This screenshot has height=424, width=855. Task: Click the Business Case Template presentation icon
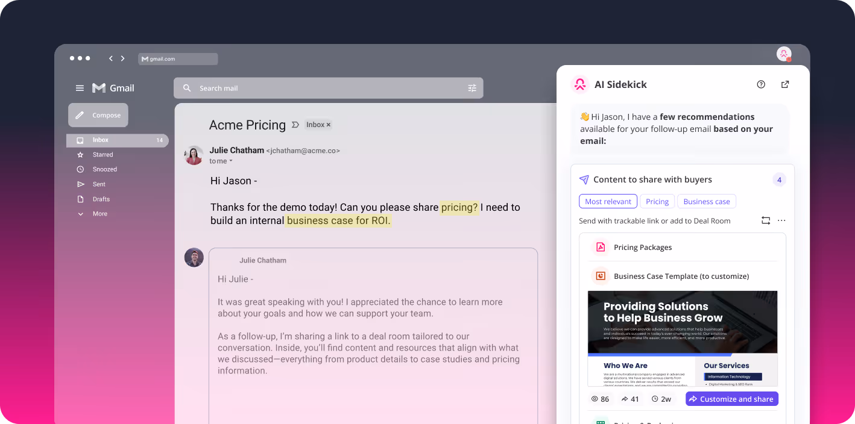[600, 276]
